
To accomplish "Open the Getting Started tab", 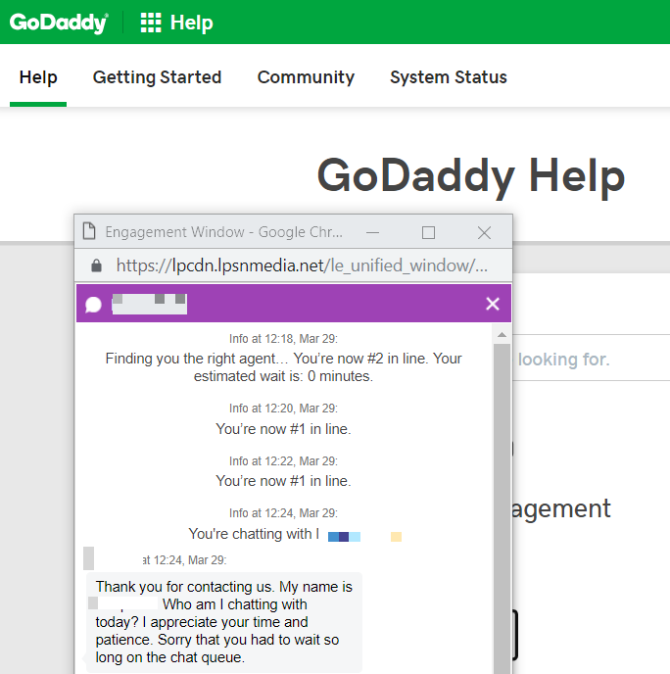I will point(157,77).
